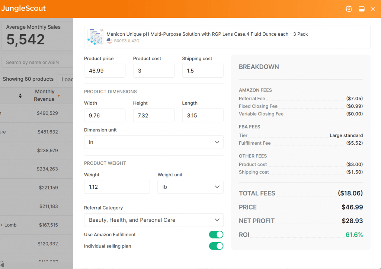Click the Shipping cost input field

click(203, 71)
